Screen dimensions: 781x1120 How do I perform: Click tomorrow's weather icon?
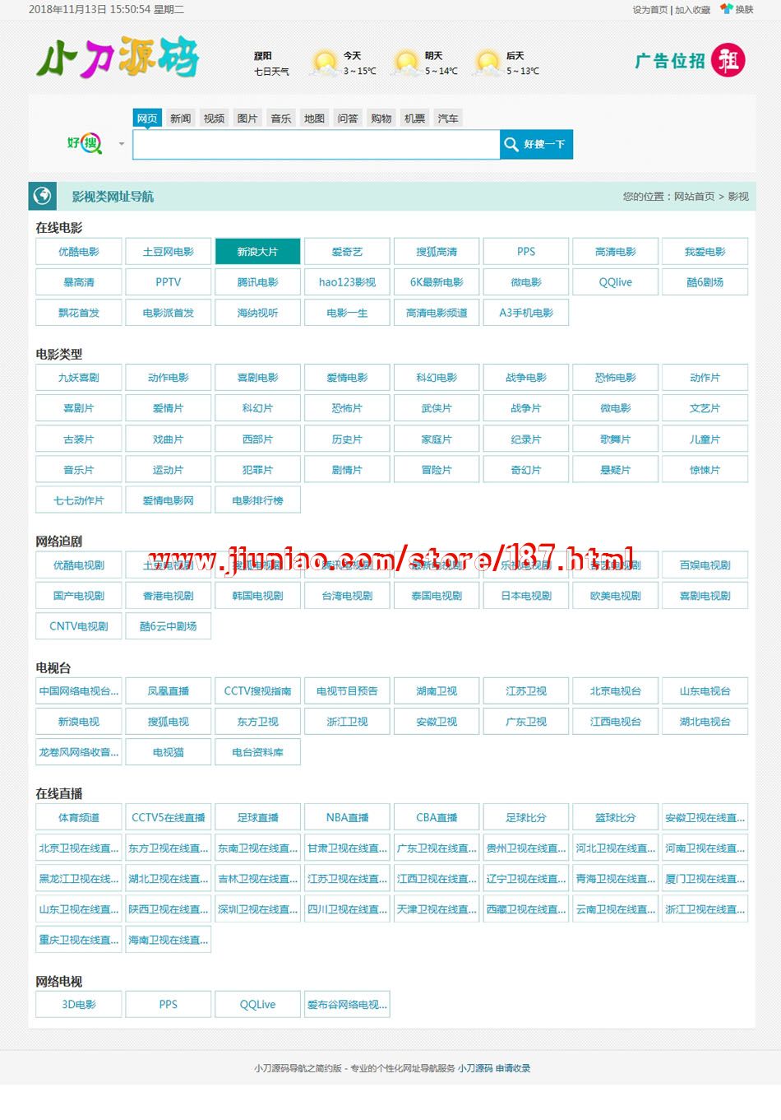pyautogui.click(x=405, y=63)
